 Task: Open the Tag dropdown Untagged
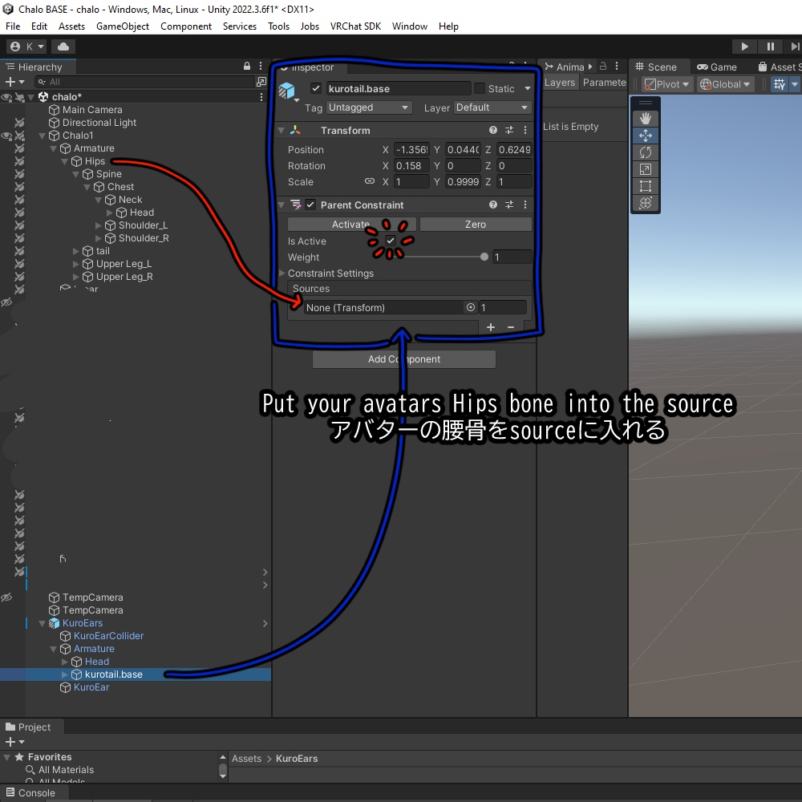(x=368, y=107)
